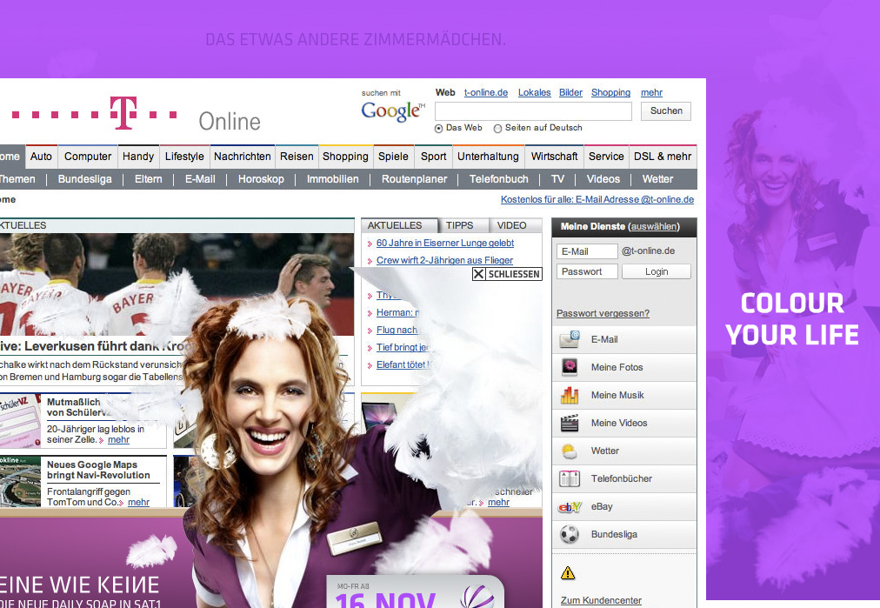Image resolution: width=880 pixels, height=608 pixels.
Task: Open the 'Zum Kundencenter' link
Action: pyautogui.click(x=601, y=600)
